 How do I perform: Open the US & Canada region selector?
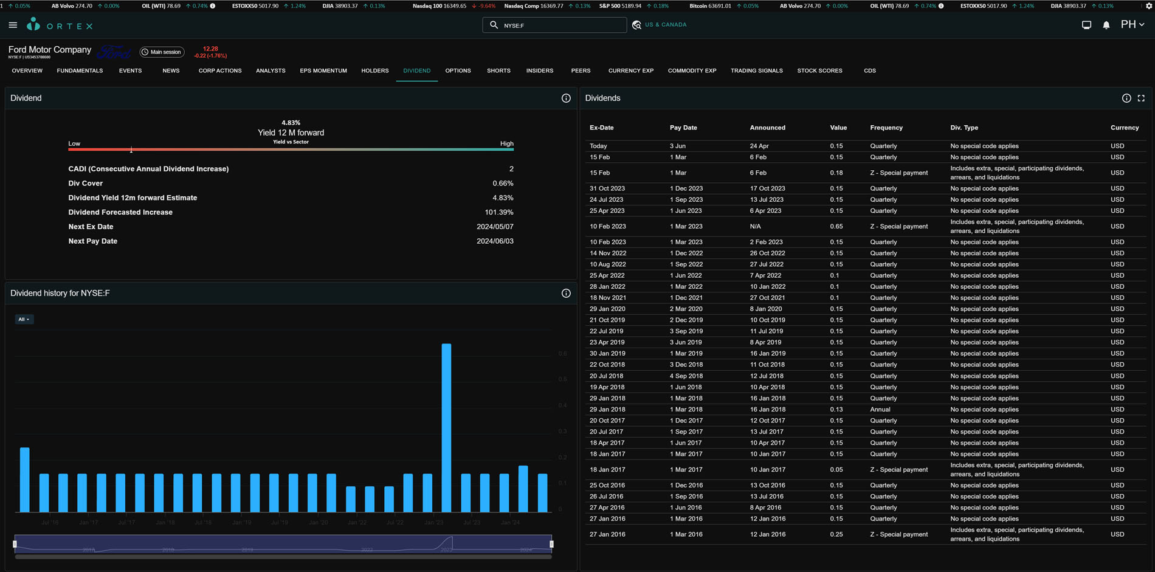(660, 25)
